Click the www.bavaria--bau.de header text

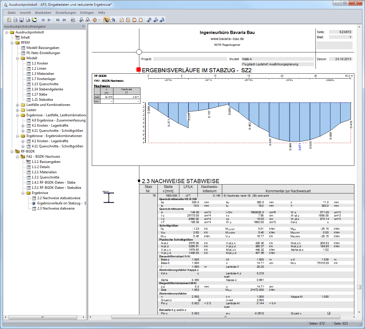(227, 39)
